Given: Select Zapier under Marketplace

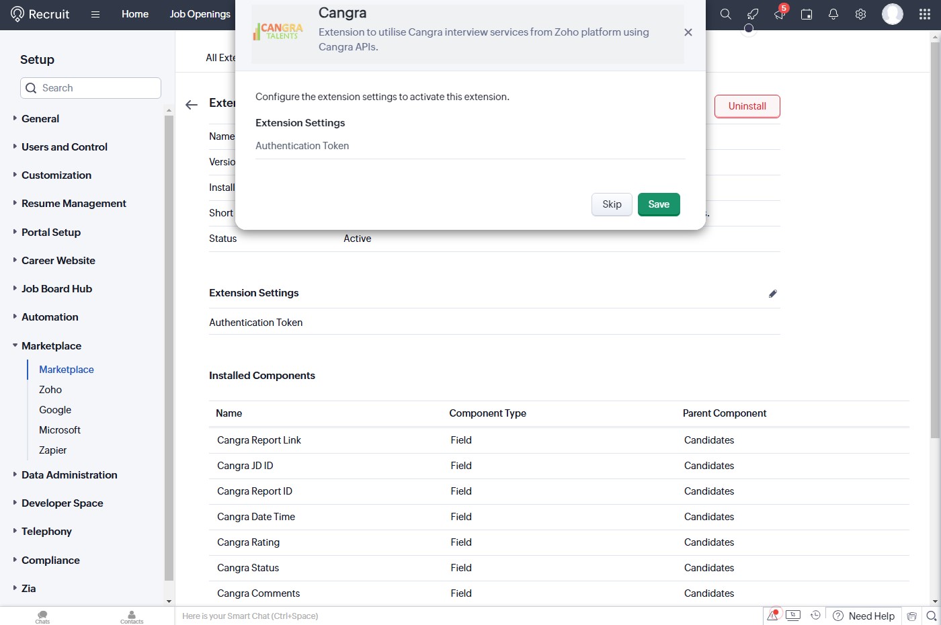Looking at the screenshot, I should (x=52, y=450).
